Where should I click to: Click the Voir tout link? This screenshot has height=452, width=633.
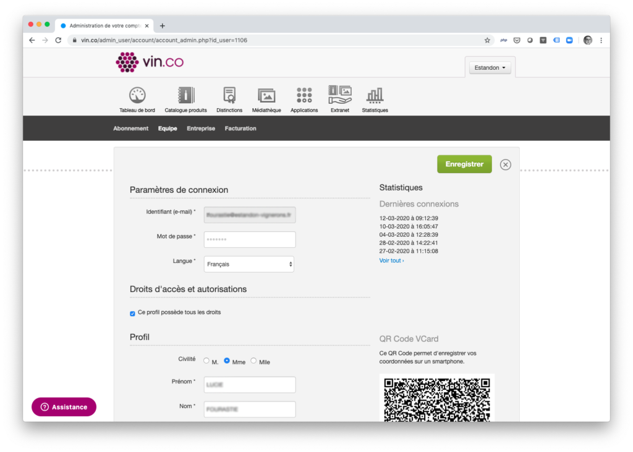click(x=391, y=260)
